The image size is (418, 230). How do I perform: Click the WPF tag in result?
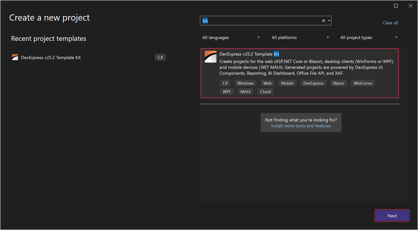coord(227,91)
